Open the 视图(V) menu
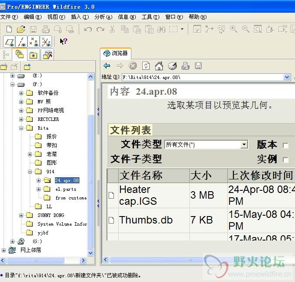 (56, 17)
